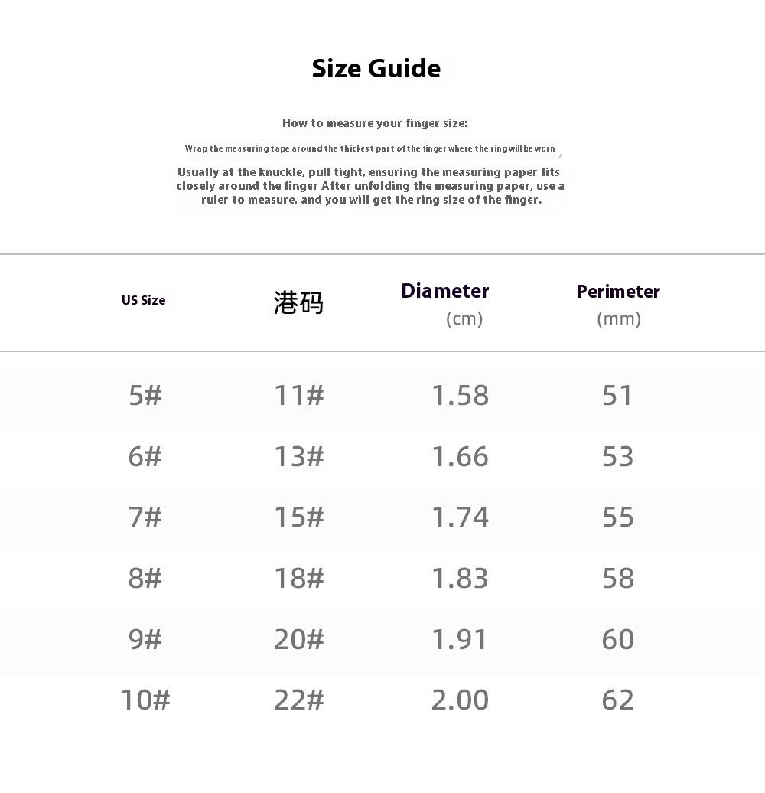Click the 'Wrap the measuring tape' instruction line
Screen dimensions: 765x793
click(370, 148)
